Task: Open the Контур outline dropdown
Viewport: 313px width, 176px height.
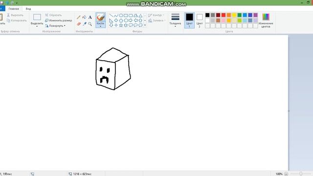Action: [x=156, y=15]
